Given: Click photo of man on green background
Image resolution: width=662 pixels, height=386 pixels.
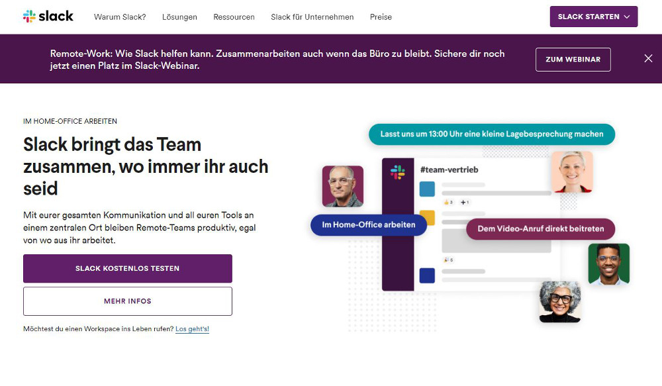Looking at the screenshot, I should pos(609,264).
